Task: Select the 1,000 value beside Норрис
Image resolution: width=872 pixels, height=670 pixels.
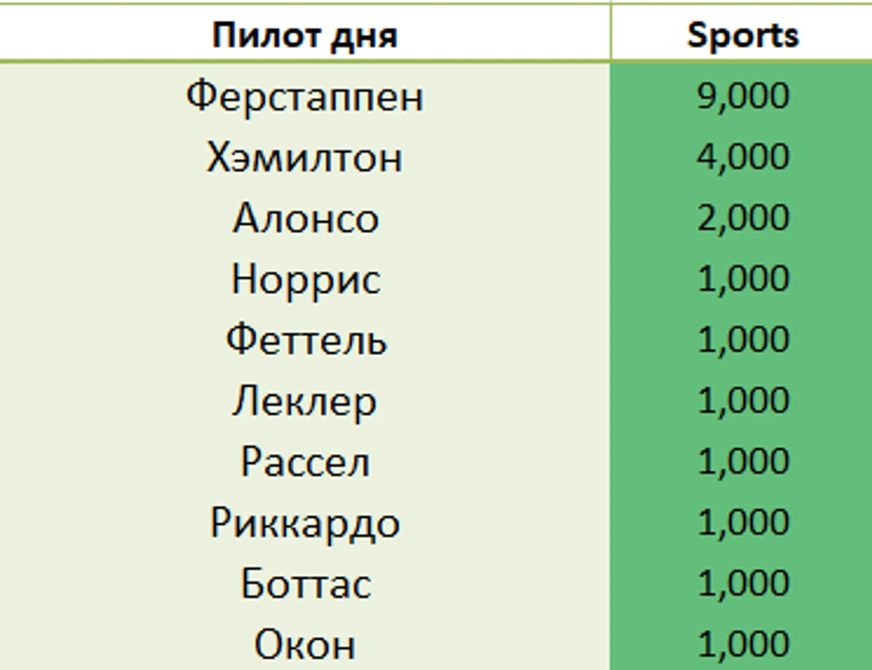Action: pos(742,279)
